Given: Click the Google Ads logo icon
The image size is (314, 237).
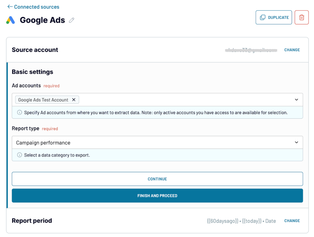Looking at the screenshot, I should [11, 20].
